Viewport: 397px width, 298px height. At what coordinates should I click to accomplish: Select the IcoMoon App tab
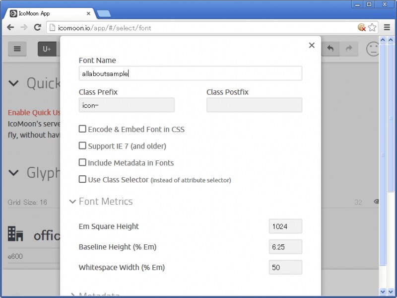coord(50,14)
